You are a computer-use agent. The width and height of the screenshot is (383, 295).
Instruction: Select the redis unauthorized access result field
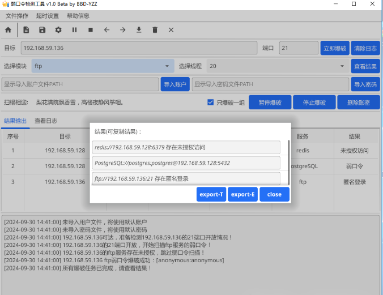(x=186, y=147)
